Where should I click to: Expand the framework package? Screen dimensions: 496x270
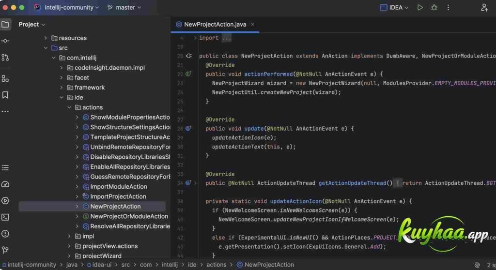point(62,88)
